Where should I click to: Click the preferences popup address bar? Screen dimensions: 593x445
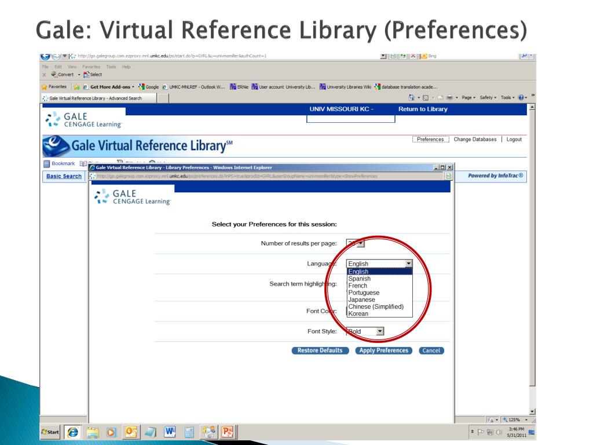point(266,176)
